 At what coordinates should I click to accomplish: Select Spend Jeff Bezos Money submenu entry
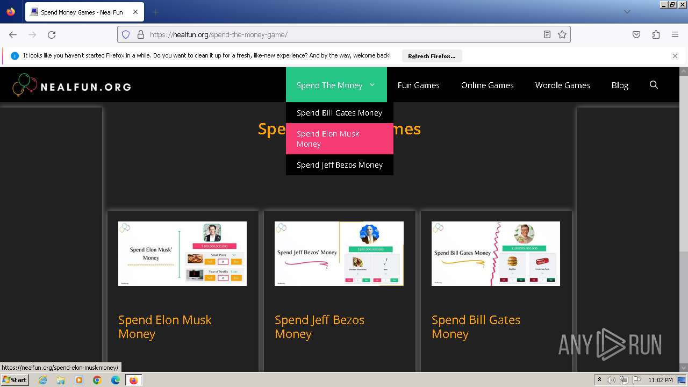pos(340,165)
